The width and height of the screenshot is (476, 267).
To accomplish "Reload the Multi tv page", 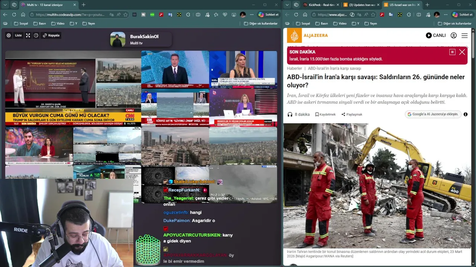I will pyautogui.click(x=14, y=14).
